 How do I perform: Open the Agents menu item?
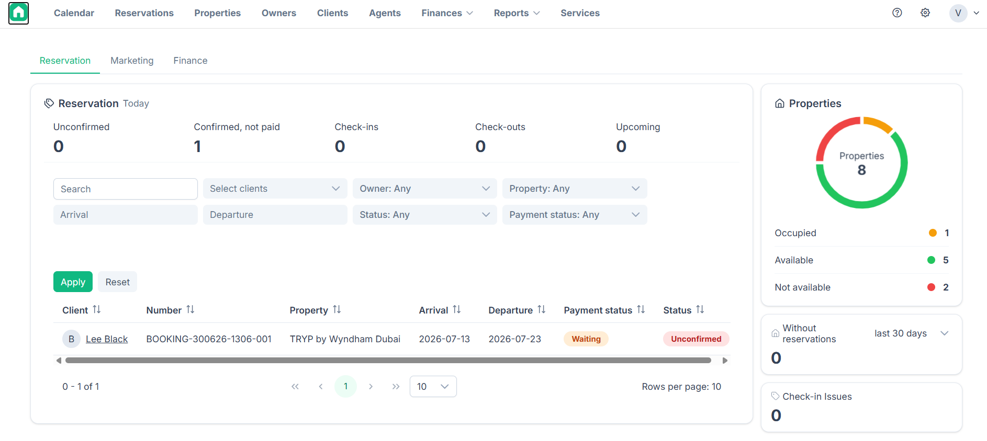coord(385,13)
